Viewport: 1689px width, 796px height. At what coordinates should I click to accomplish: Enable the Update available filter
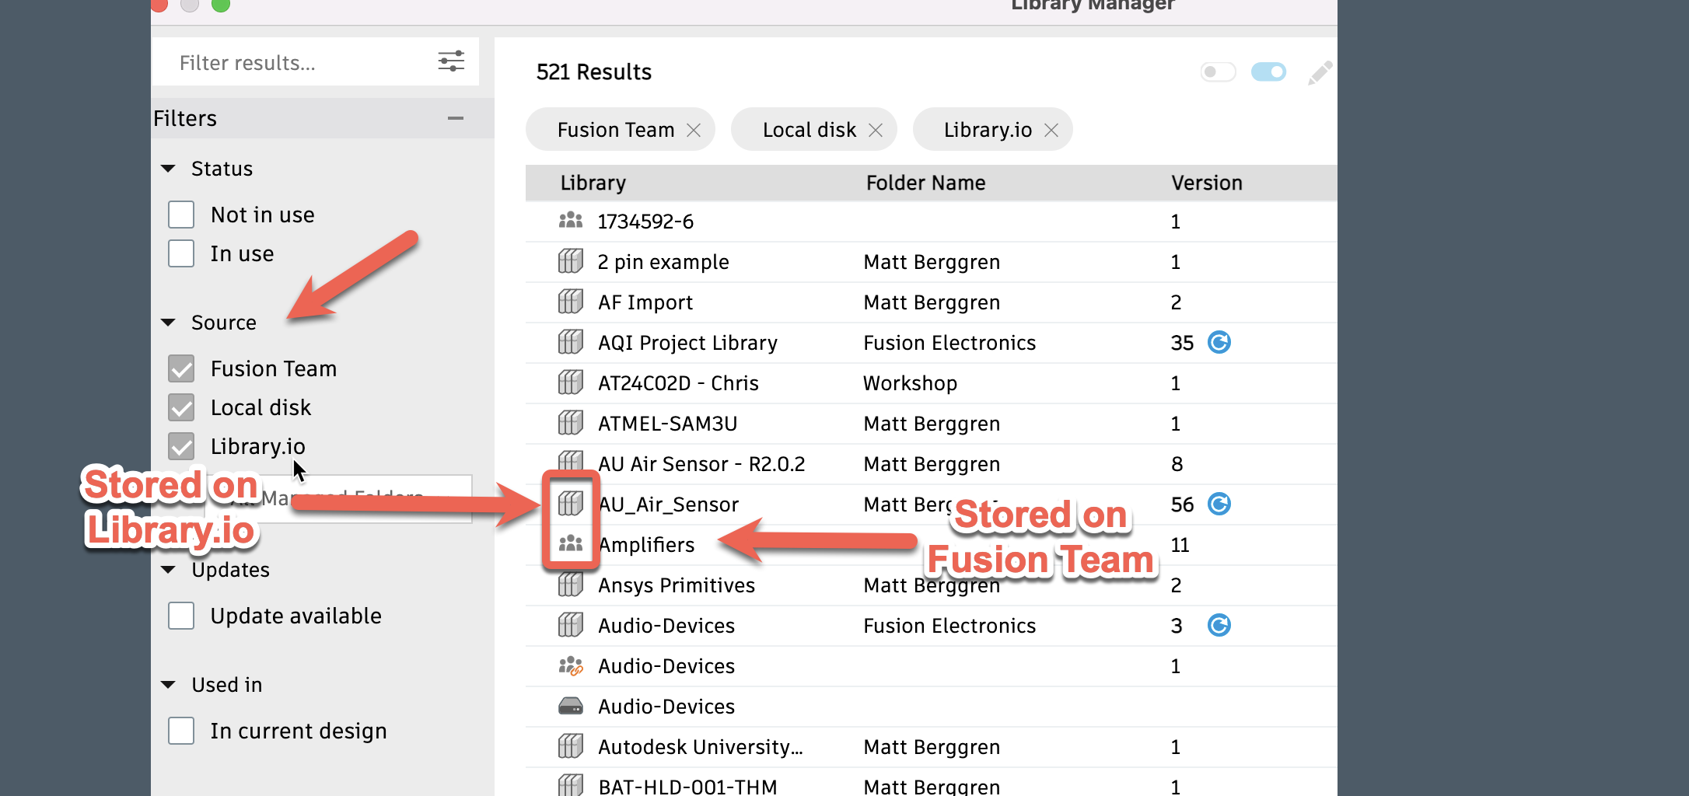[x=180, y=615]
